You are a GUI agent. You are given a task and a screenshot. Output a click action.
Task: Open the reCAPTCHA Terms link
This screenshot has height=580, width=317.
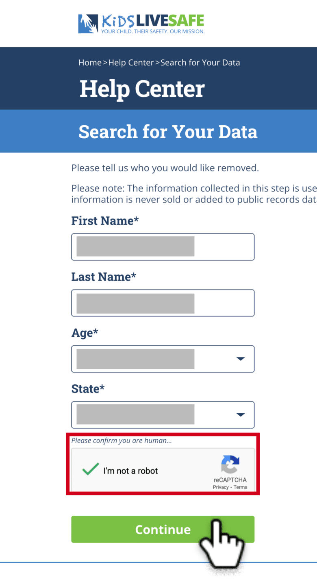click(x=240, y=487)
